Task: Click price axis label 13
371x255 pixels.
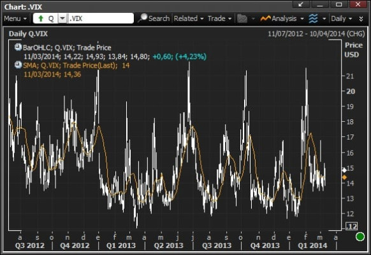Action: 350,198
